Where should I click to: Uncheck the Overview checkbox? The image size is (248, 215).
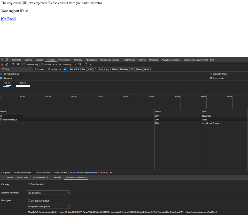[x=1, y=78]
